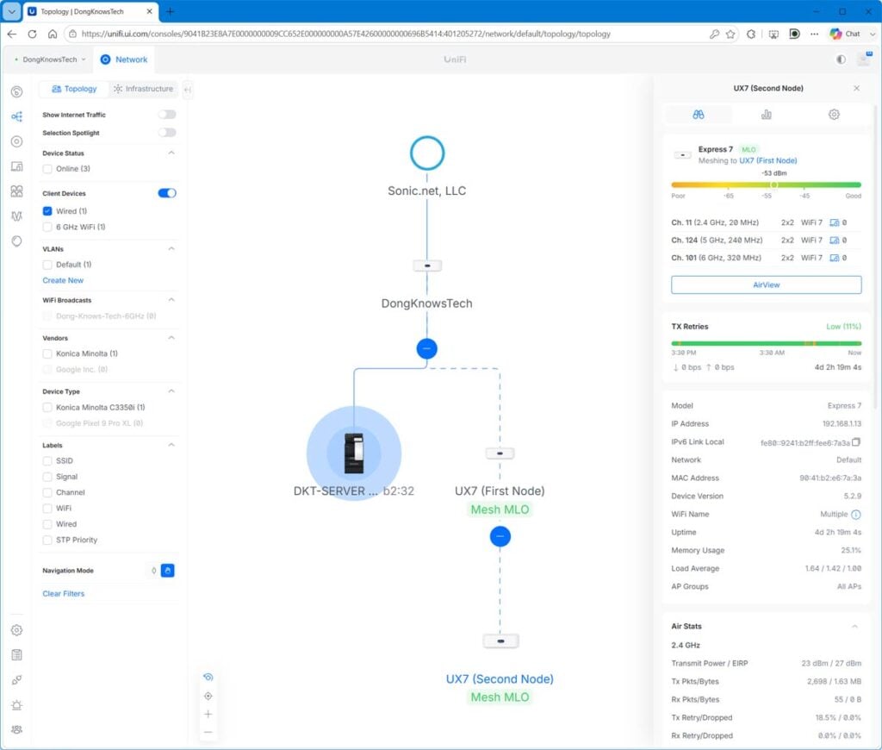Switch to the Topology tab
Image resolution: width=882 pixels, height=750 pixels.
74,89
